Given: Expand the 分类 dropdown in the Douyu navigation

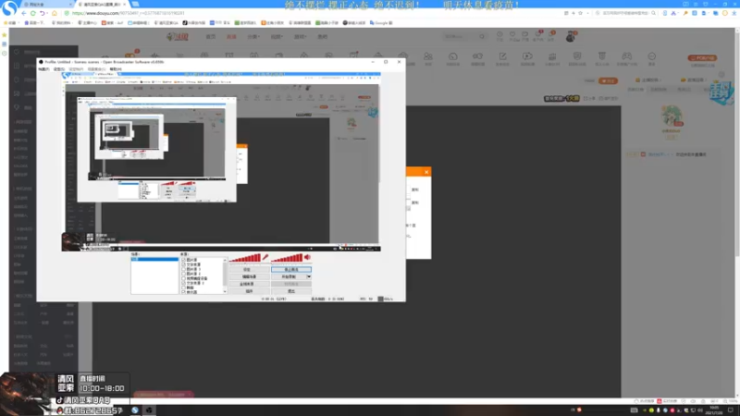Looking at the screenshot, I should pyautogui.click(x=253, y=36).
